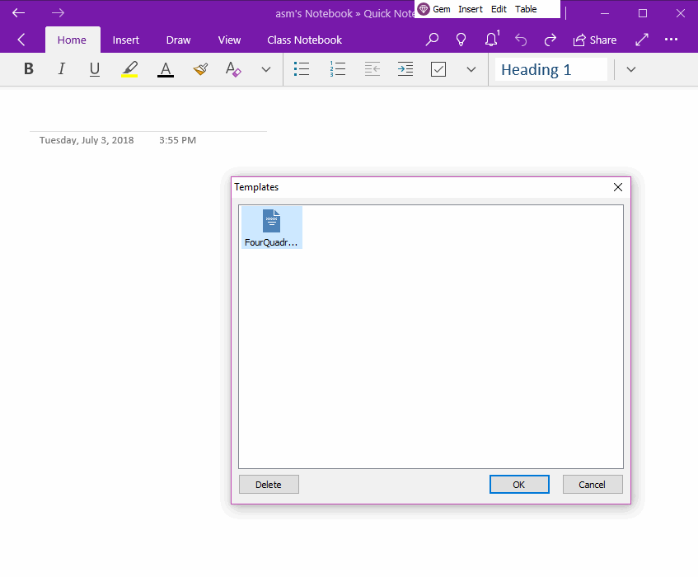Open the View tab
698x577 pixels.
pyautogui.click(x=229, y=40)
